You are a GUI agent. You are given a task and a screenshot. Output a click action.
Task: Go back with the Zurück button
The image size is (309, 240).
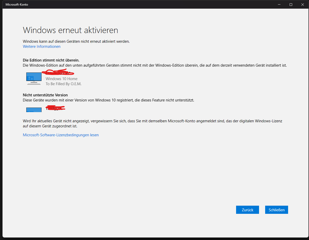(248, 210)
